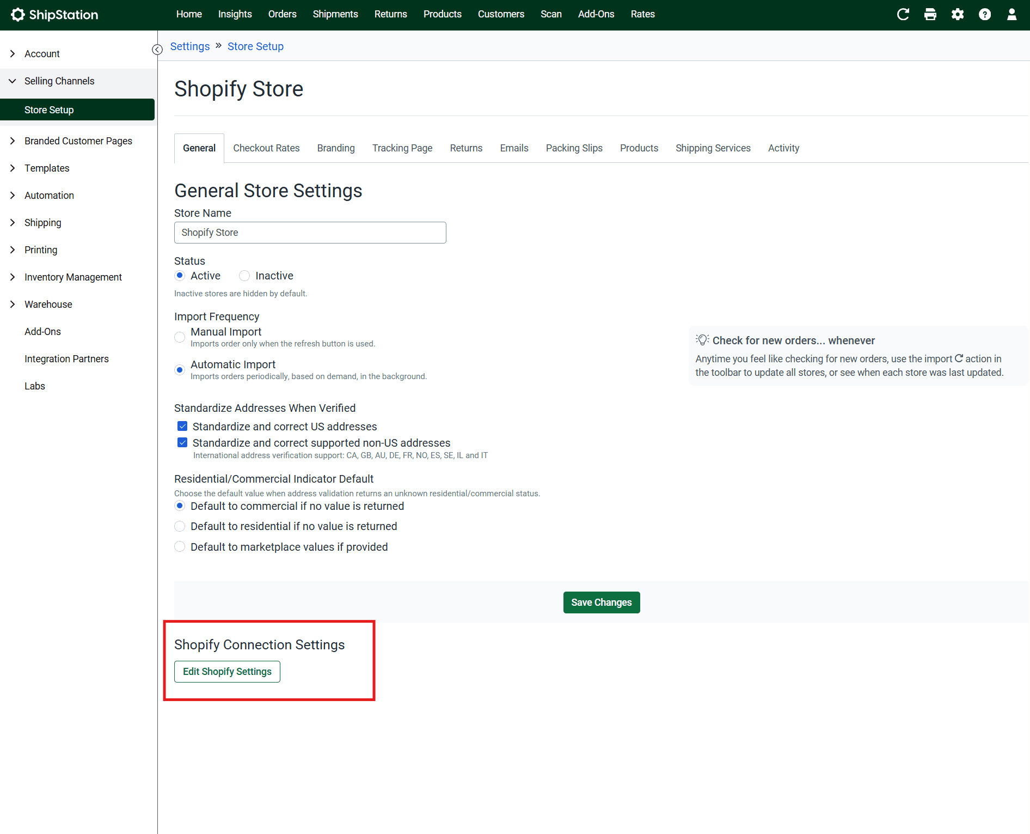Toggle Standardize and correct US addresses checkbox

[x=182, y=426]
